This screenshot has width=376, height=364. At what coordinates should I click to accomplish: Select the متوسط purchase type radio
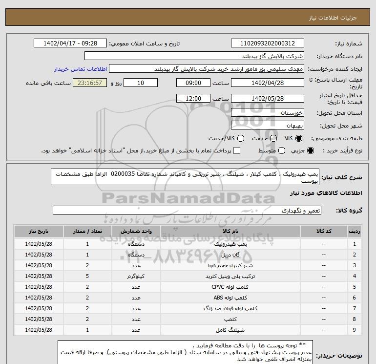point(282,150)
